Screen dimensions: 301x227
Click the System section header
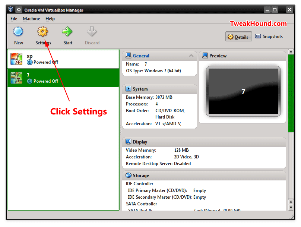(x=159, y=89)
